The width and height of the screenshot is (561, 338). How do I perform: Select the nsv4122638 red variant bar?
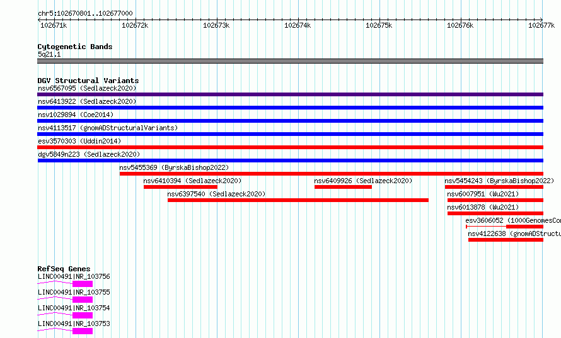506,240
